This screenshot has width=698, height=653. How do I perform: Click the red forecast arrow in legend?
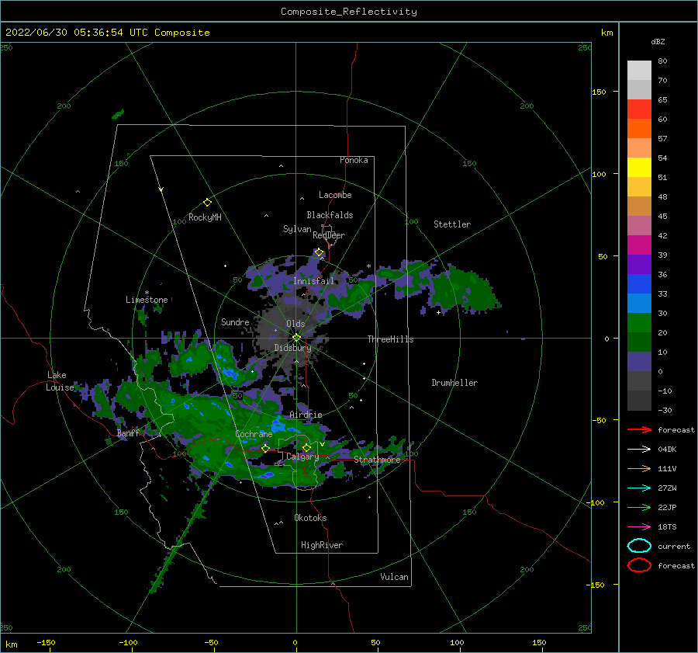pos(639,429)
